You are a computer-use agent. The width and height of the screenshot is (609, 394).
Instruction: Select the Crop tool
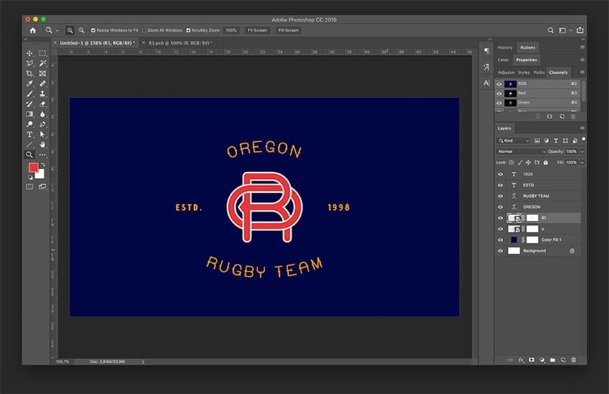(29, 73)
